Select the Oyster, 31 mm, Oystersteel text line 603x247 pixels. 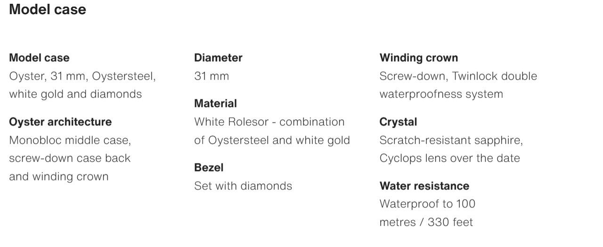[x=82, y=76]
